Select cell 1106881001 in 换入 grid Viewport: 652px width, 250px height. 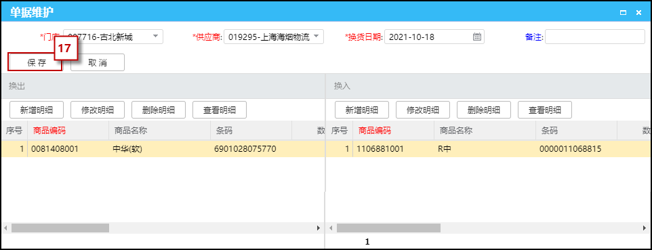click(393, 149)
